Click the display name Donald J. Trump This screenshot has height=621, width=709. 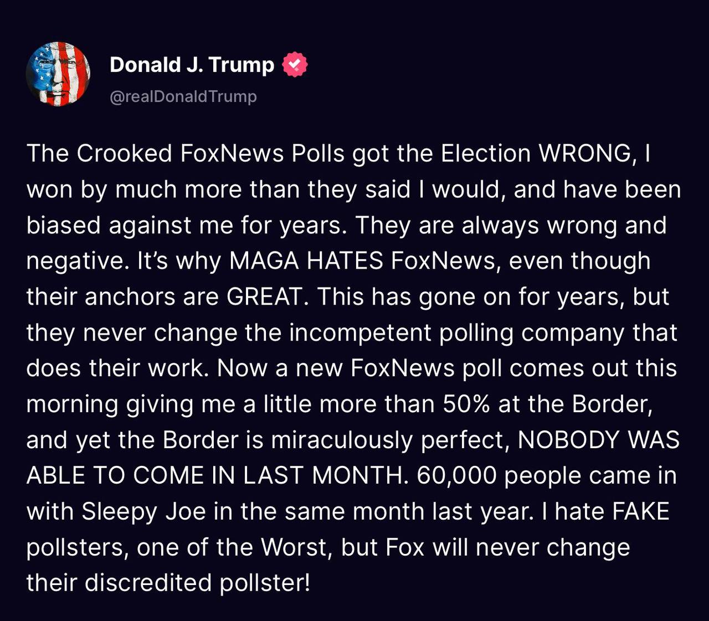[x=191, y=64]
